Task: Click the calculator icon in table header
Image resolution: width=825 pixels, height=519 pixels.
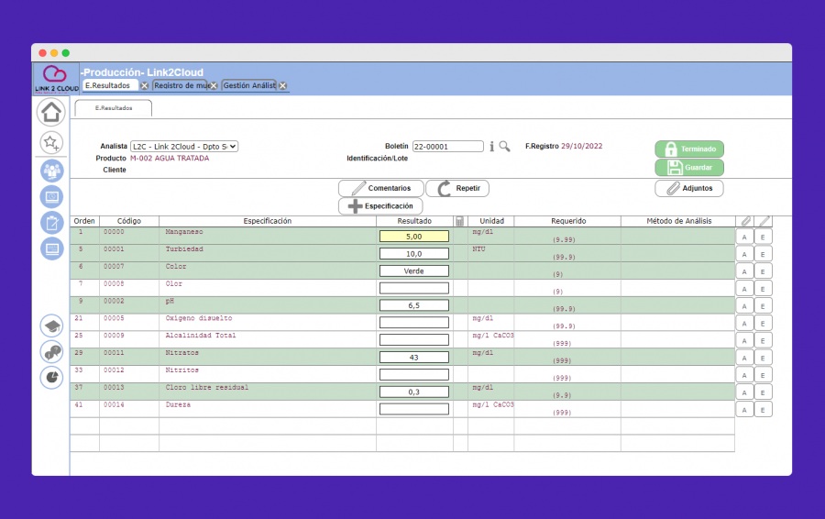Action: [459, 221]
